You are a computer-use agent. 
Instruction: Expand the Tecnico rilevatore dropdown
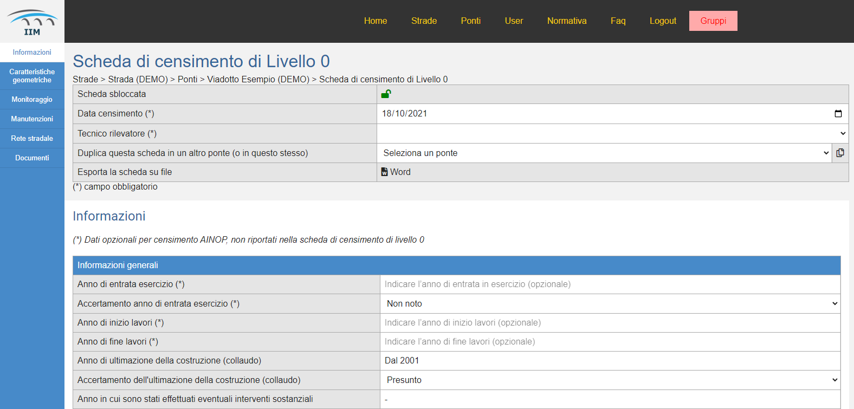[612, 133]
